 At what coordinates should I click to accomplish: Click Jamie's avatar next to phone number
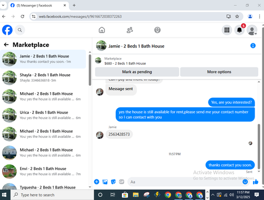[x=100, y=135]
